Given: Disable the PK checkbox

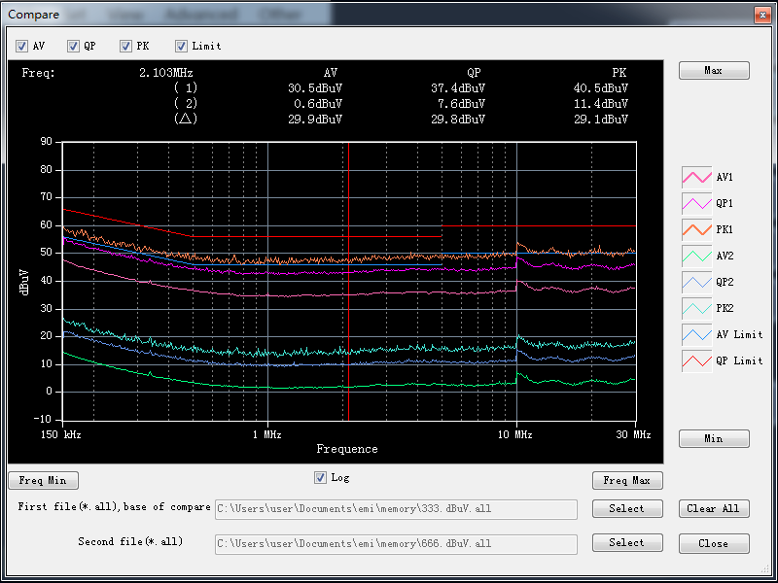Looking at the screenshot, I should pos(126,46).
